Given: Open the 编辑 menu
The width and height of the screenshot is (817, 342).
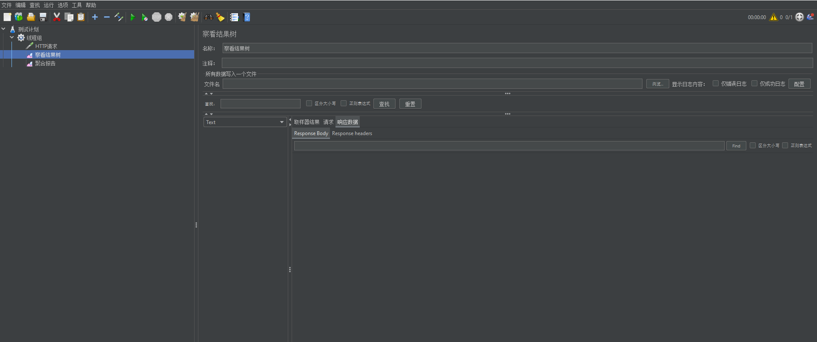Looking at the screenshot, I should pos(20,5).
